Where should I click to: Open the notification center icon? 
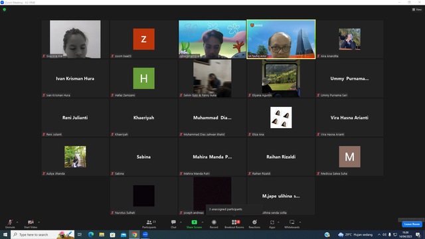point(418,234)
